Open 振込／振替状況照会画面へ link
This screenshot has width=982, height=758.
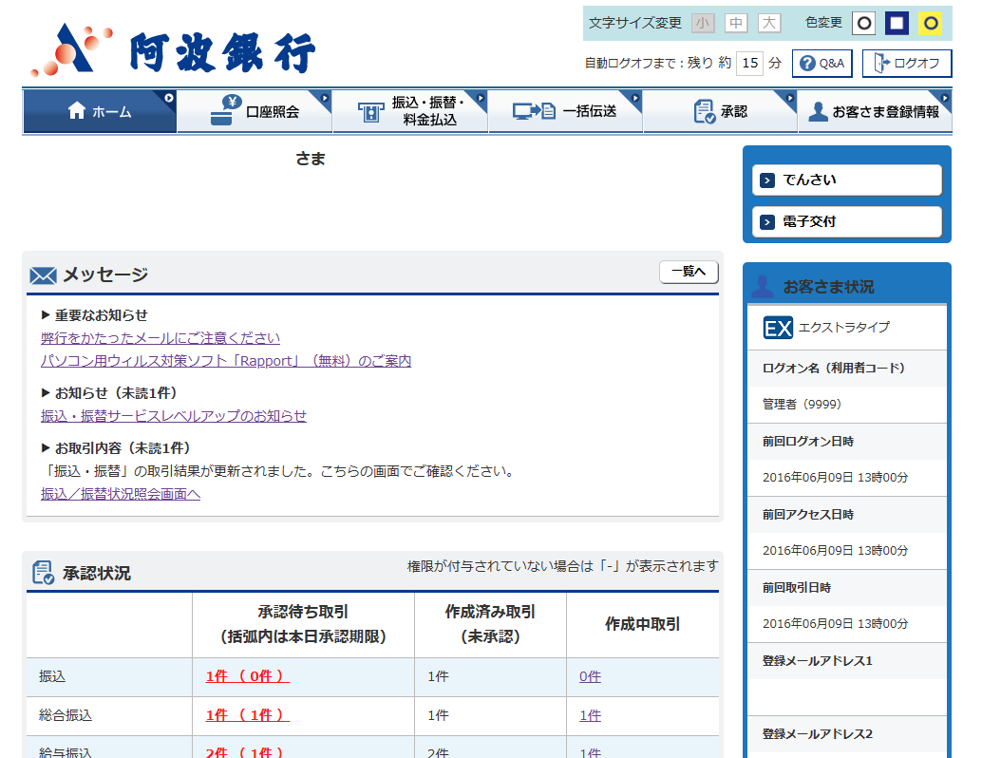tap(121, 494)
